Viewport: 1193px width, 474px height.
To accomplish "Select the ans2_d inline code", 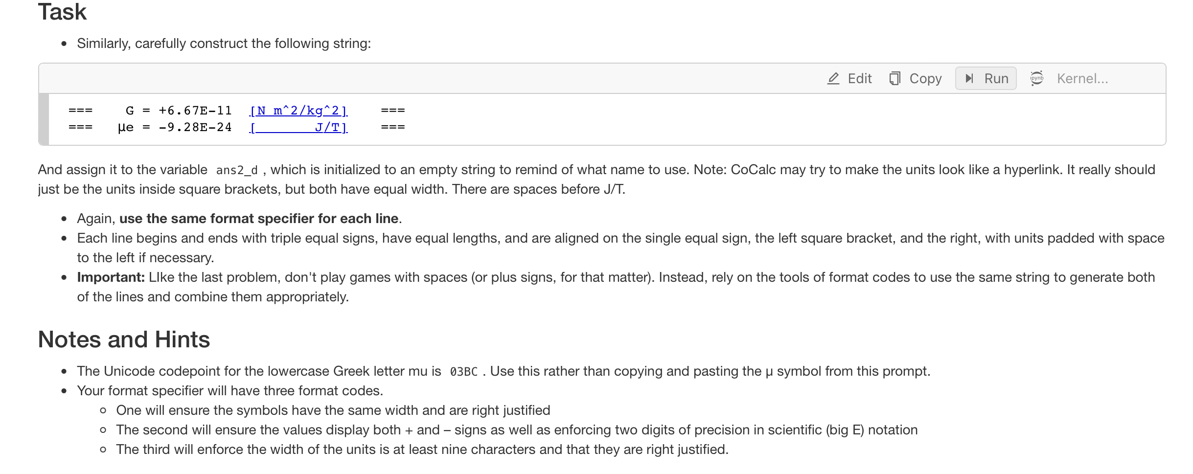I will point(237,170).
